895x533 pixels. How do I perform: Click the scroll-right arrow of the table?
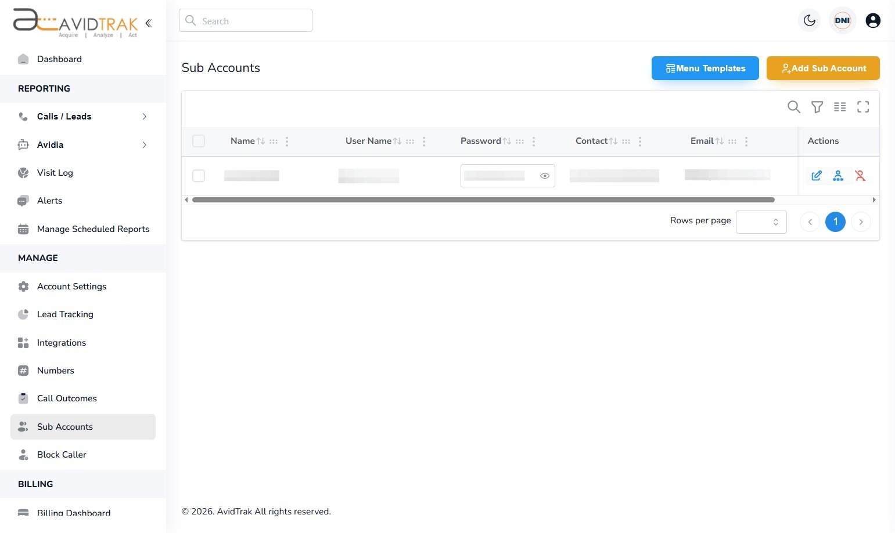pyautogui.click(x=874, y=200)
